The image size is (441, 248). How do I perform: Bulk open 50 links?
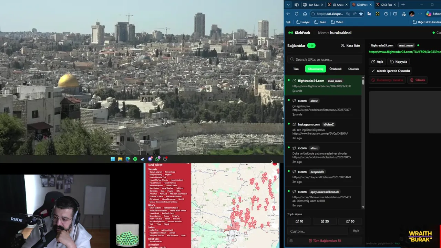[350, 221]
